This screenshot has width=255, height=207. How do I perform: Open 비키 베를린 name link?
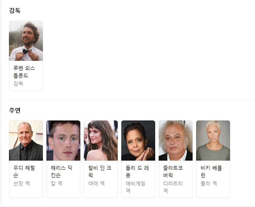[x=211, y=172]
